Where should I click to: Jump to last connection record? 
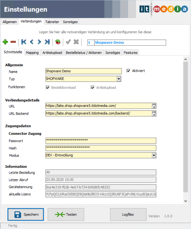pos(47,42)
